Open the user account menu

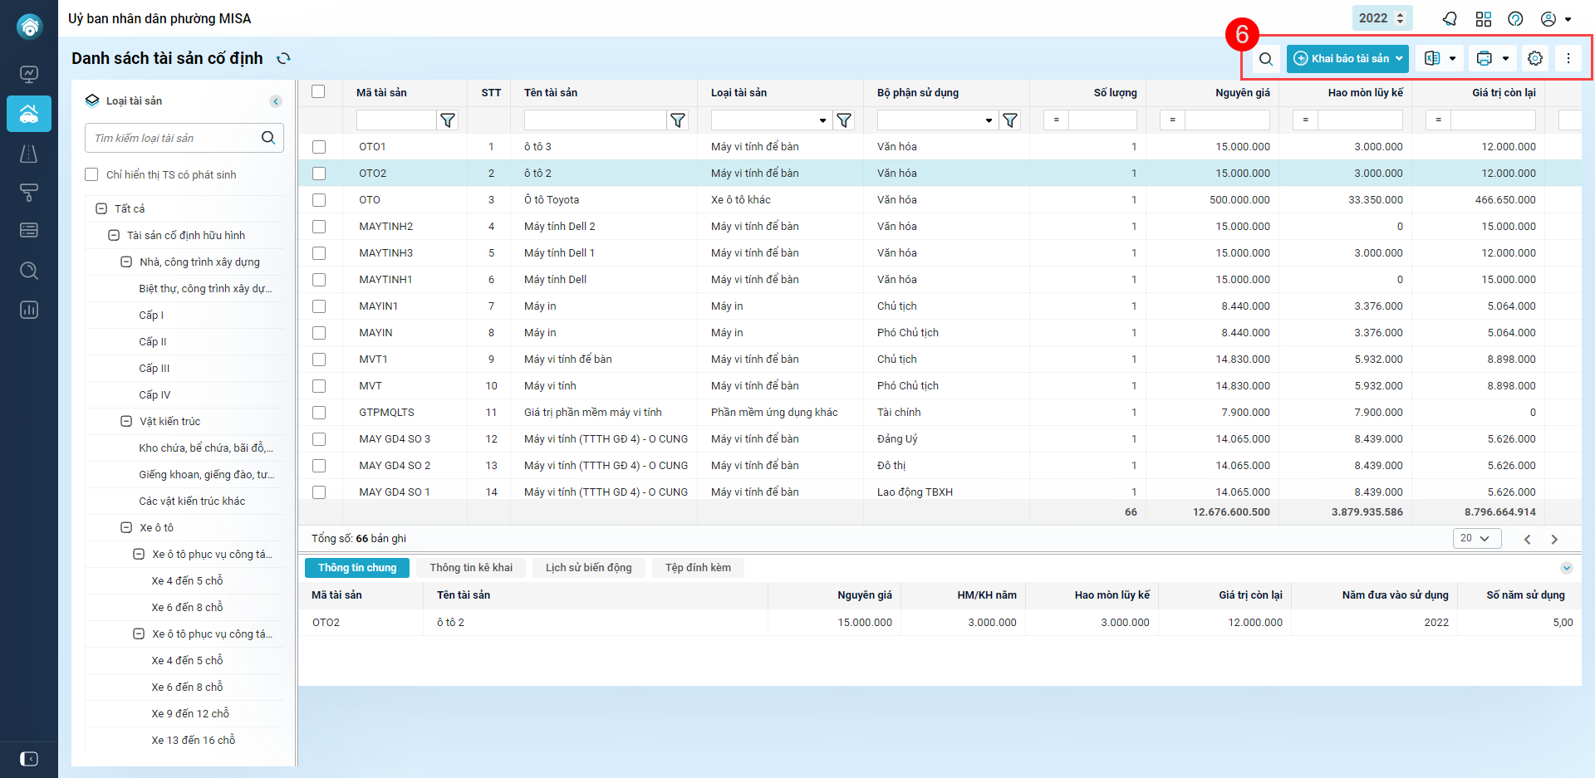pos(1556,18)
